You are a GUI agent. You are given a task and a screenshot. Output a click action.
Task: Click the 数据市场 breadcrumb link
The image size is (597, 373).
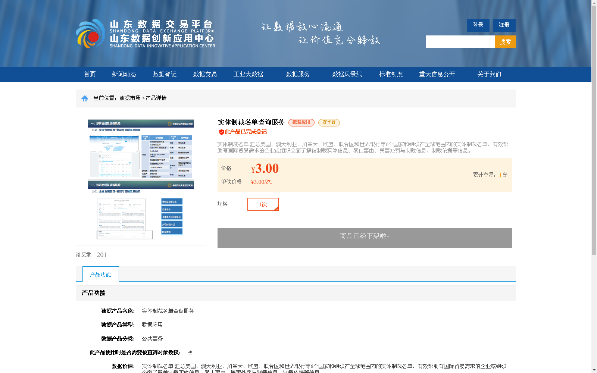click(130, 98)
